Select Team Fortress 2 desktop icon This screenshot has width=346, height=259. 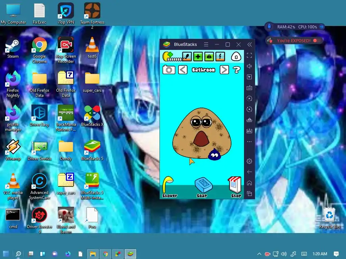click(x=92, y=16)
